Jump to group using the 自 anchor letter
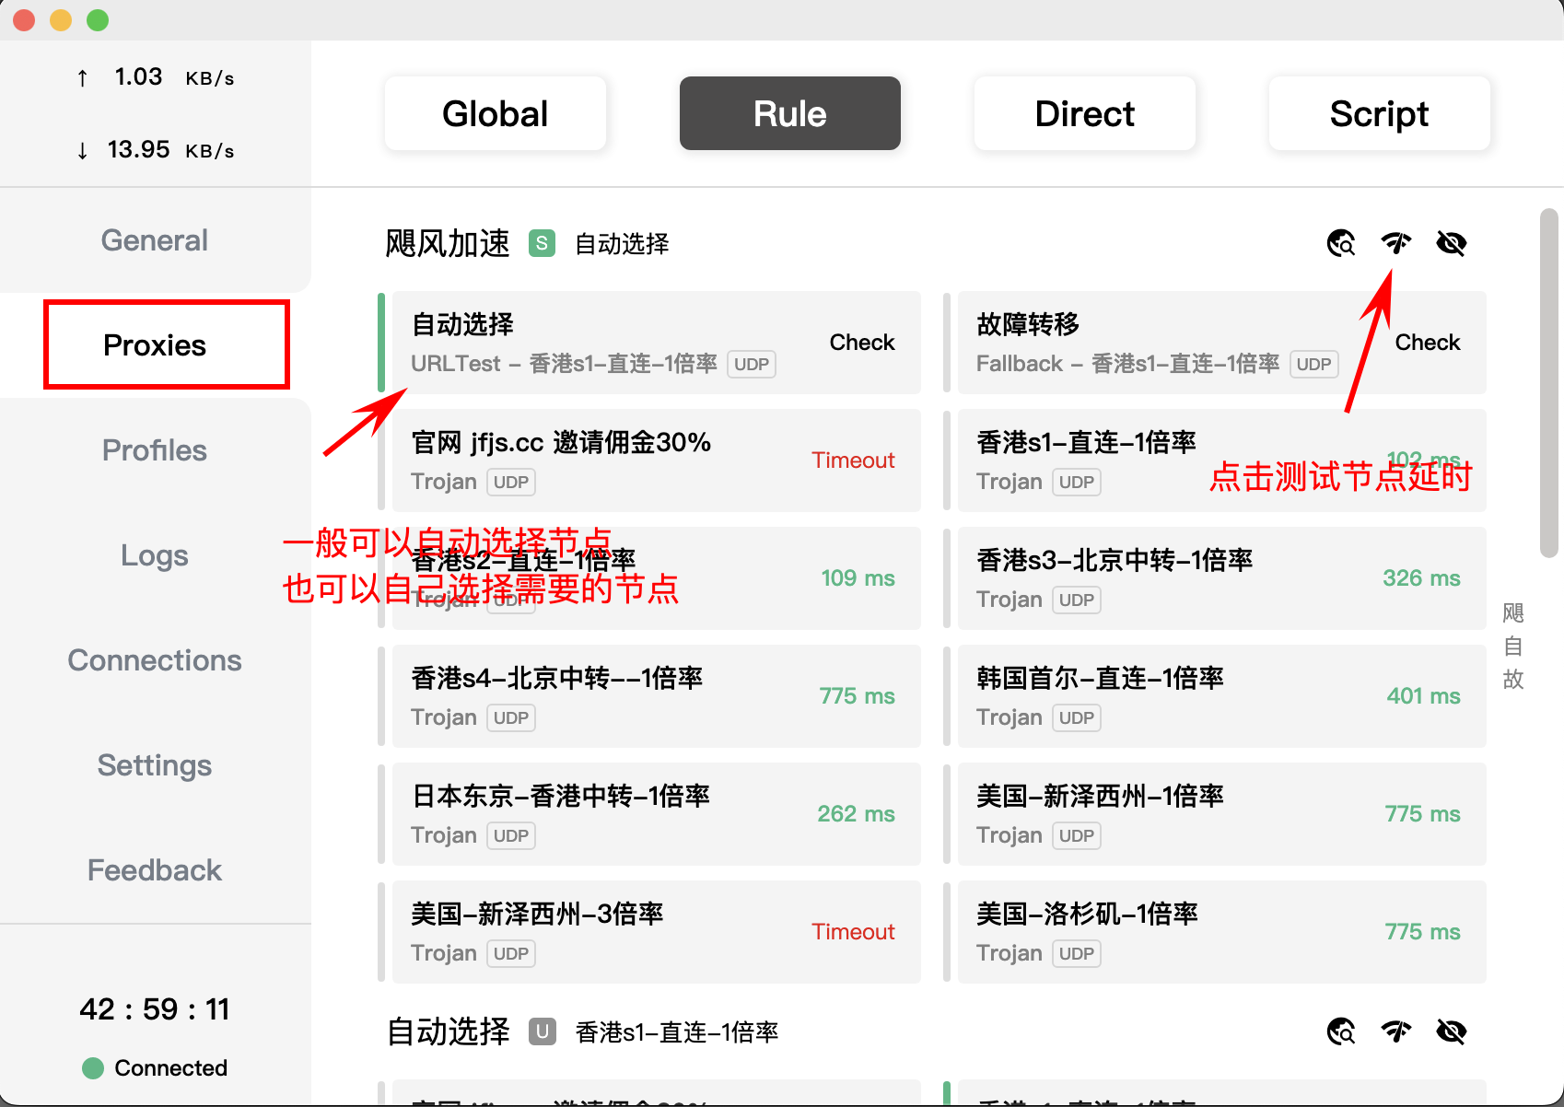Viewport: 1564px width, 1107px height. [1513, 647]
